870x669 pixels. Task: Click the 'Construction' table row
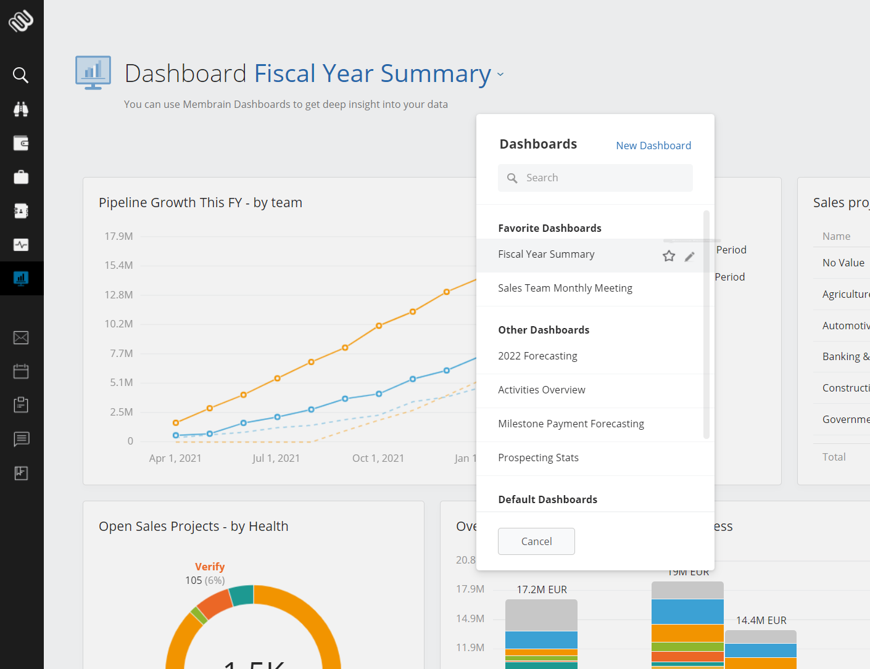tap(842, 388)
